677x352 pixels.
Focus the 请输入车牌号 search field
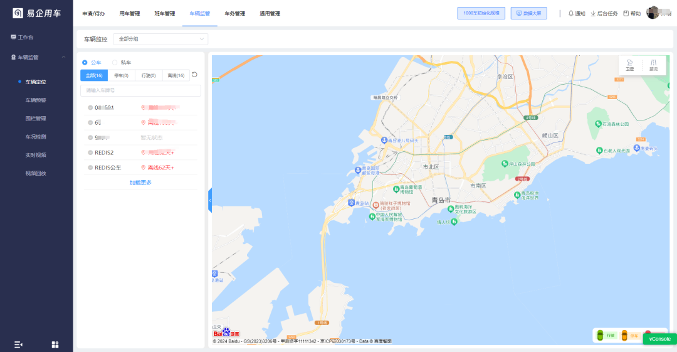(x=141, y=90)
